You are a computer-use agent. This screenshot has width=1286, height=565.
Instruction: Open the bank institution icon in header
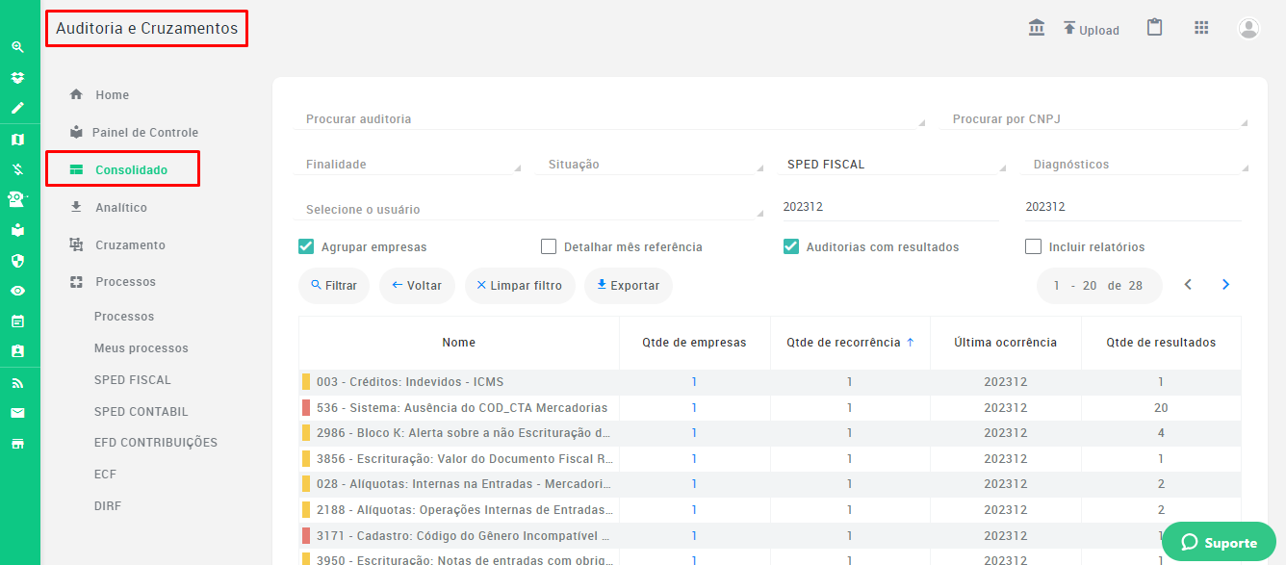[1037, 28]
